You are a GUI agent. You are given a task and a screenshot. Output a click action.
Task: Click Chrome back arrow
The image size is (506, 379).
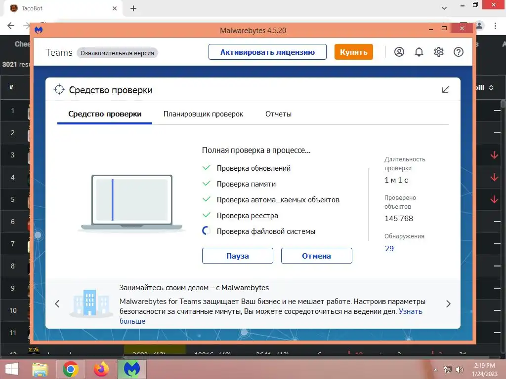click(x=11, y=26)
